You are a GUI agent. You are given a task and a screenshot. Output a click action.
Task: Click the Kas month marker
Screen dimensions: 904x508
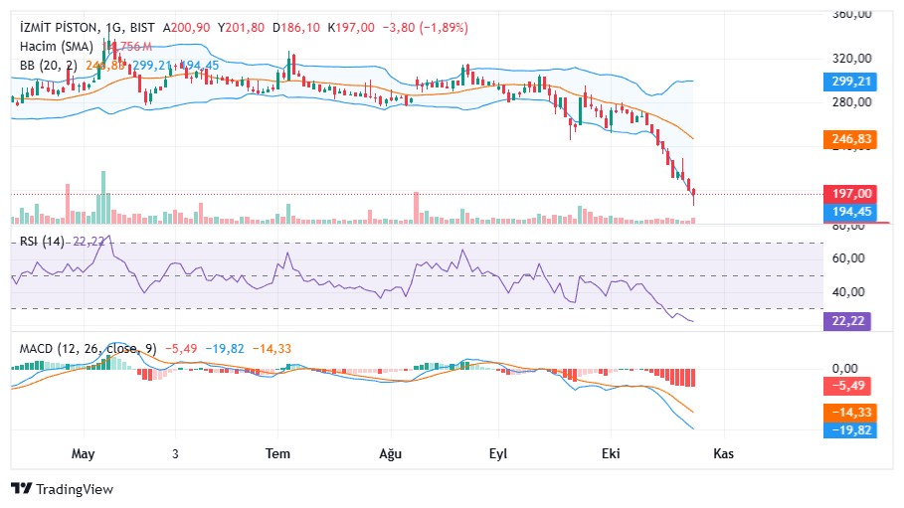pos(724,453)
